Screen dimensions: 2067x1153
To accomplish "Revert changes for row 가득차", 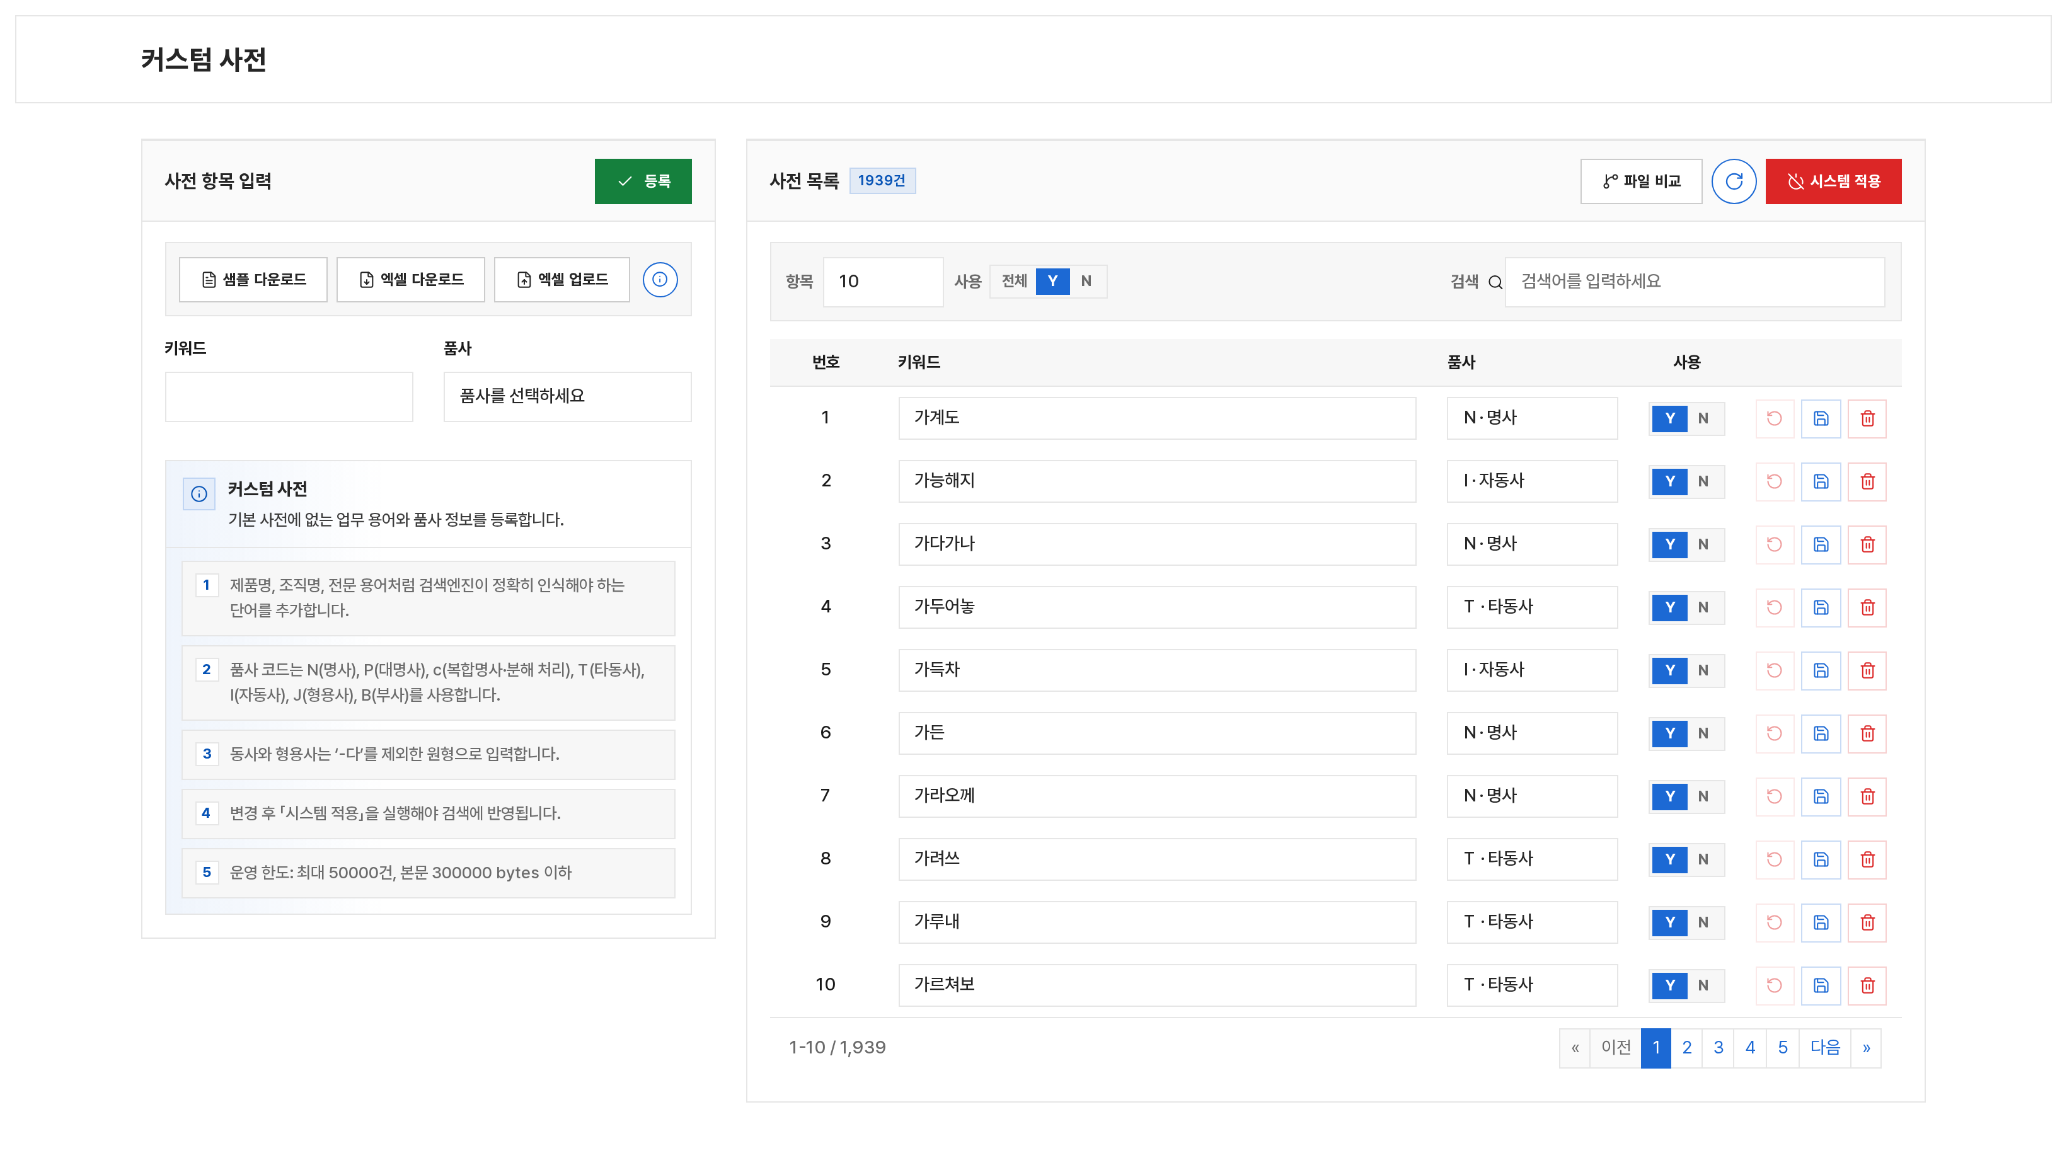I will tap(1774, 671).
